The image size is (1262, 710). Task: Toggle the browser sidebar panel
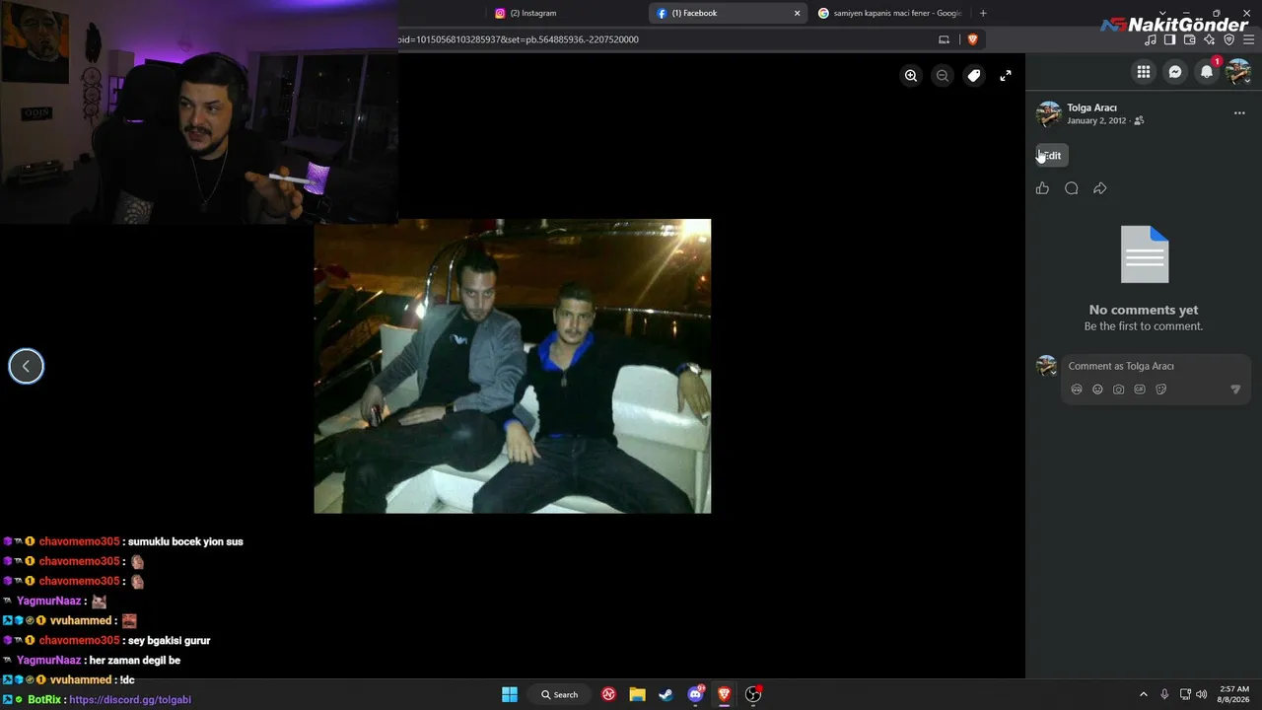1170,39
